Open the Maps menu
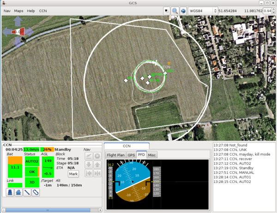277x213 pixels. 18,11
